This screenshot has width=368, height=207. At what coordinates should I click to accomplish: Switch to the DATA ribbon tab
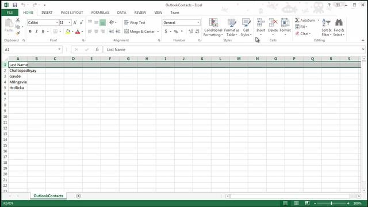121,13
